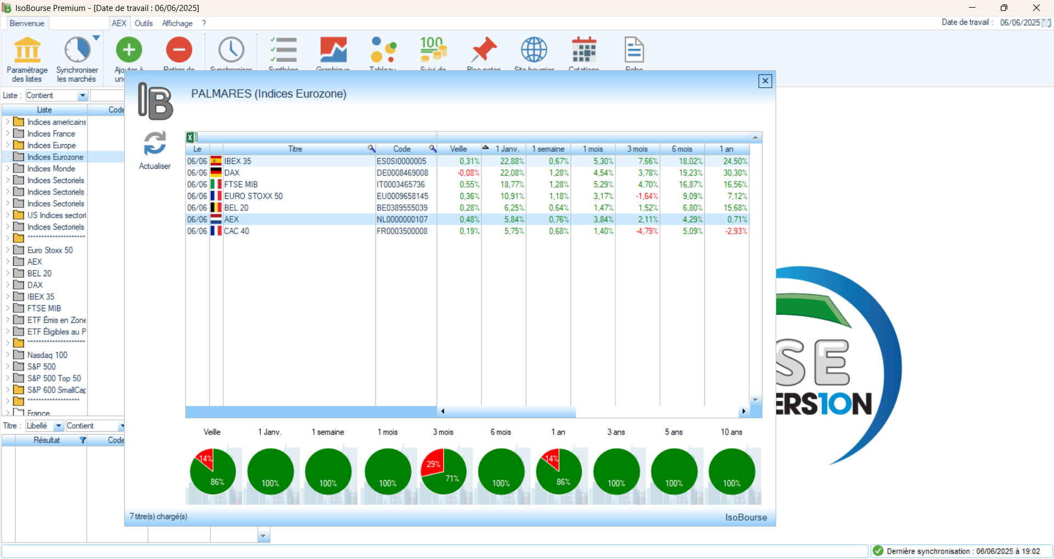Click the Paramétrage des listes icon
The image size is (1054, 559).
pos(27,50)
